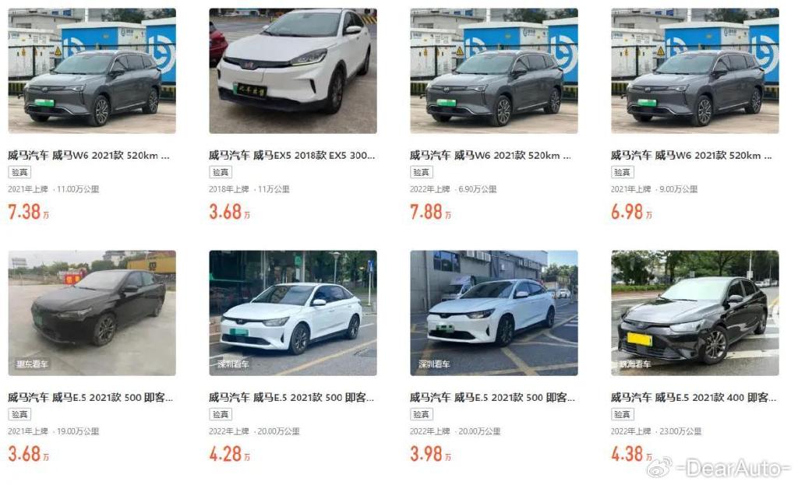Viewport: 798px width, 485px height.
Task: Open the 3.98万 white E.5 car photo
Action: 494,313
